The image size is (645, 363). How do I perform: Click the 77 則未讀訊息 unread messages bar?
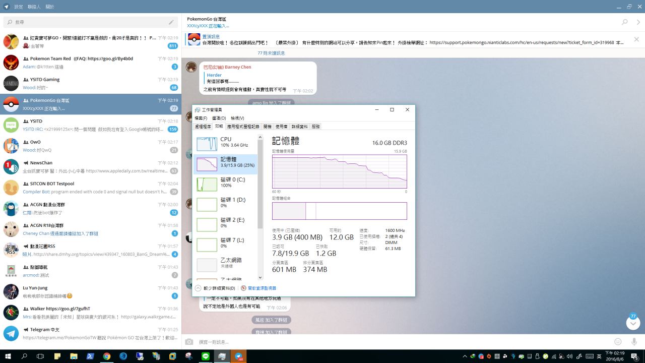pyautogui.click(x=271, y=53)
